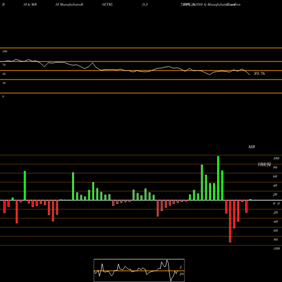Image resolution: width=282 pixels, height=282 pixels.
Task: Click the 100 label on the left RSI axis
Action: [x=5, y=51]
